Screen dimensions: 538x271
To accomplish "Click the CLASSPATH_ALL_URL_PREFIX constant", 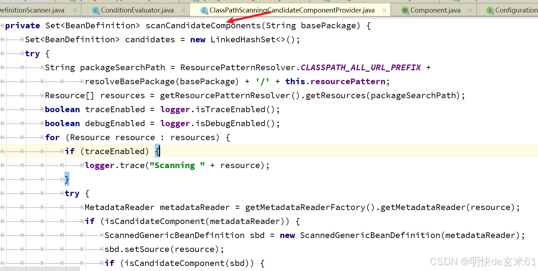I will 361,67.
